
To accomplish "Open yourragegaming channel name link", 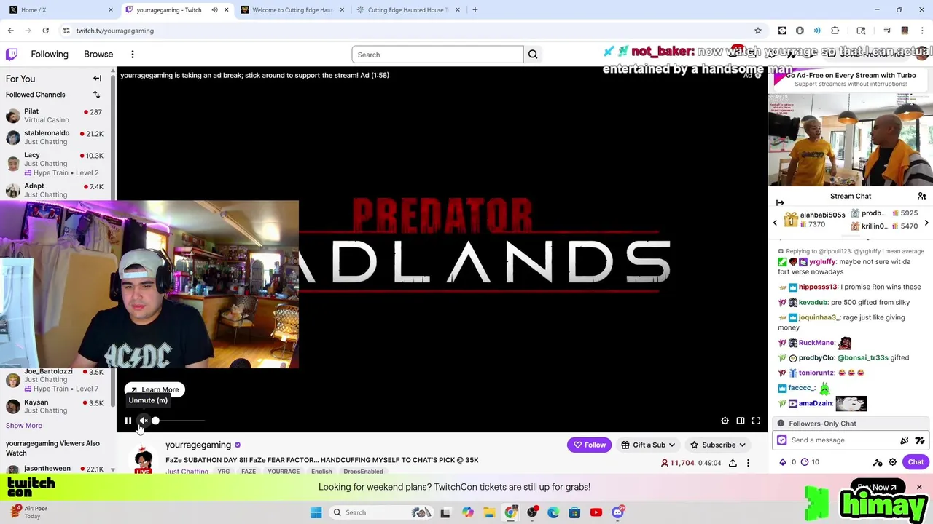I will [198, 445].
